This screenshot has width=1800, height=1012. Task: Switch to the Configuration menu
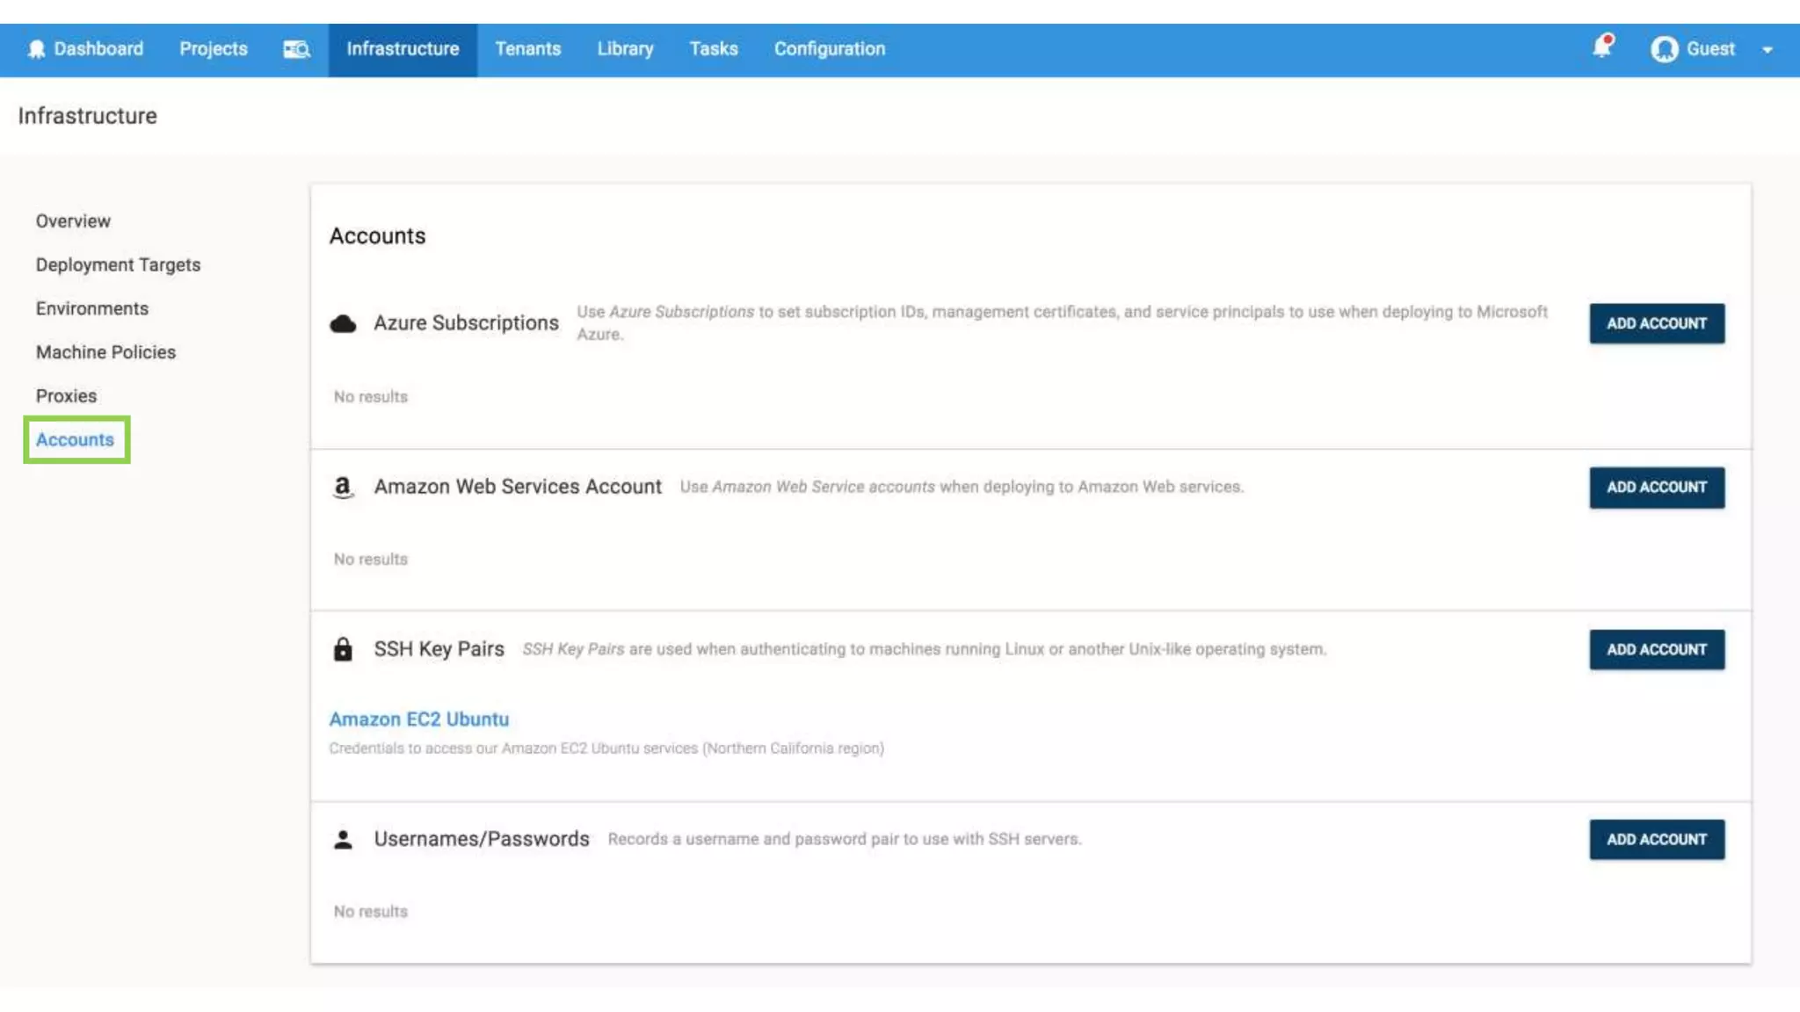[x=829, y=49]
